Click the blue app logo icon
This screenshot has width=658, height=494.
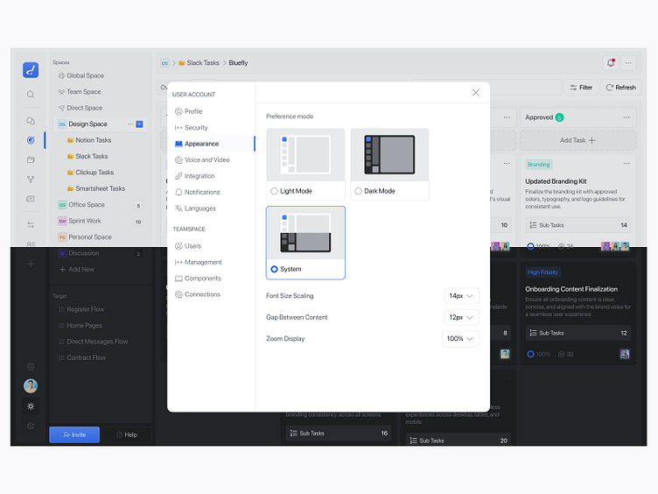pyautogui.click(x=31, y=71)
